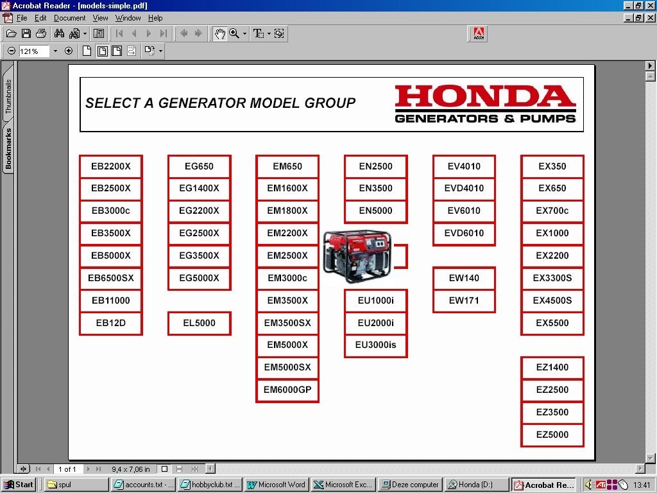Open the zoom percentage dropdown arrow
This screenshot has height=493, width=657.
[x=55, y=51]
